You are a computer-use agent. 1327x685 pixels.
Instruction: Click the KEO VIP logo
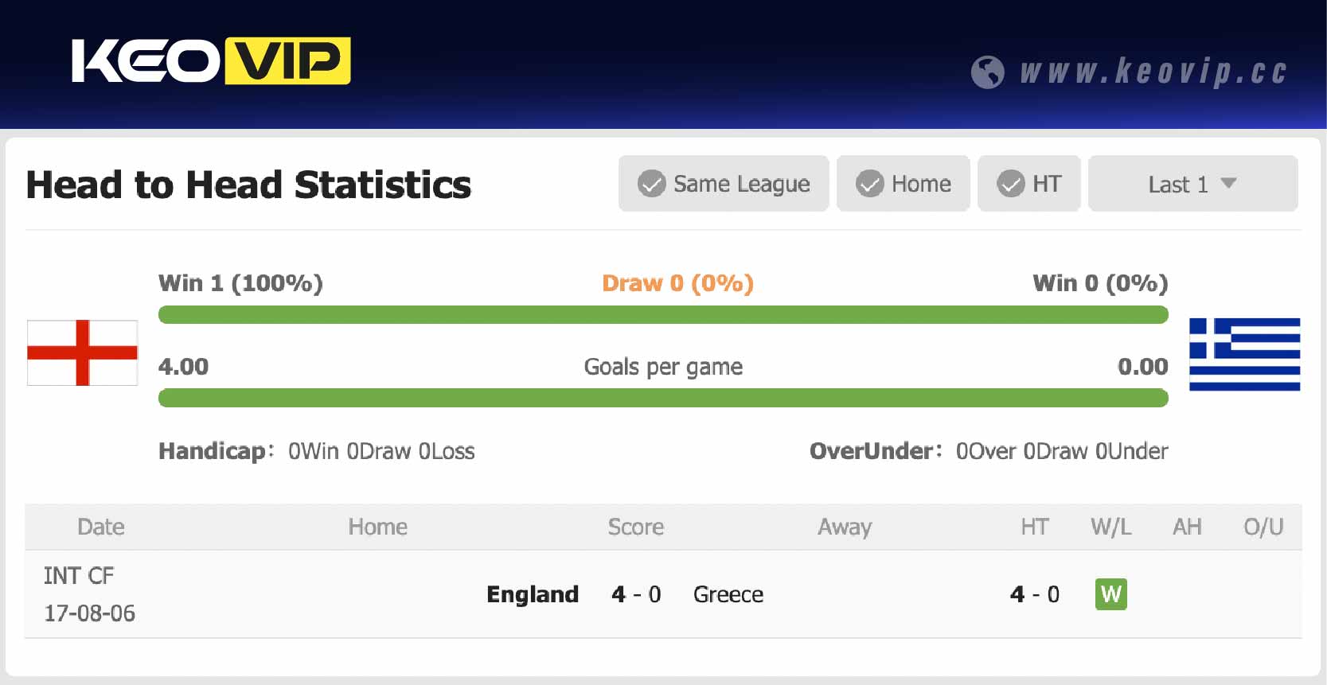pos(211,61)
